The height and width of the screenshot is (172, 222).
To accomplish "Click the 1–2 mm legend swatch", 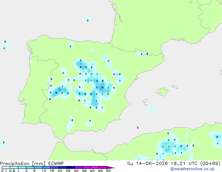I will (x=22, y=167).
